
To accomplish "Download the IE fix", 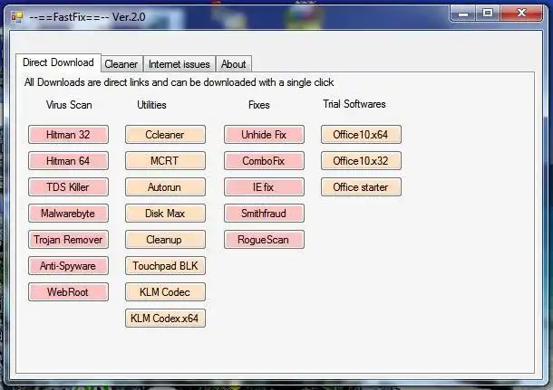I will (264, 187).
